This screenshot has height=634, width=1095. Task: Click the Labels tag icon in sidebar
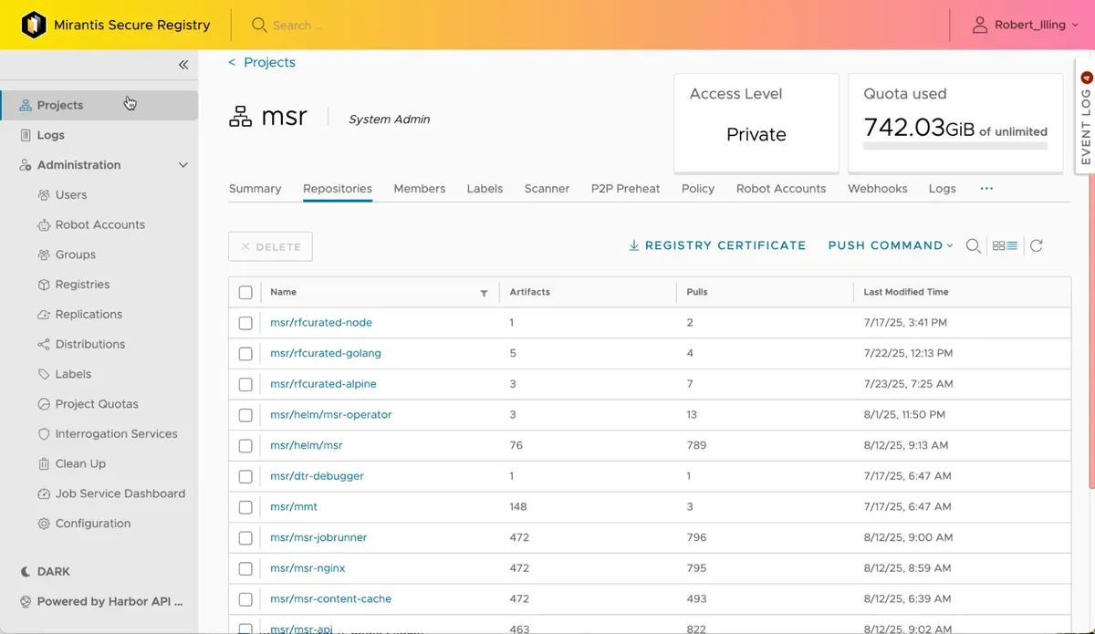(x=44, y=374)
